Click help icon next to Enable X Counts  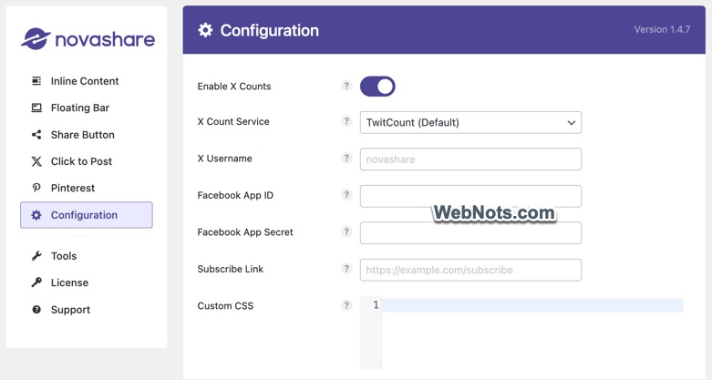346,87
